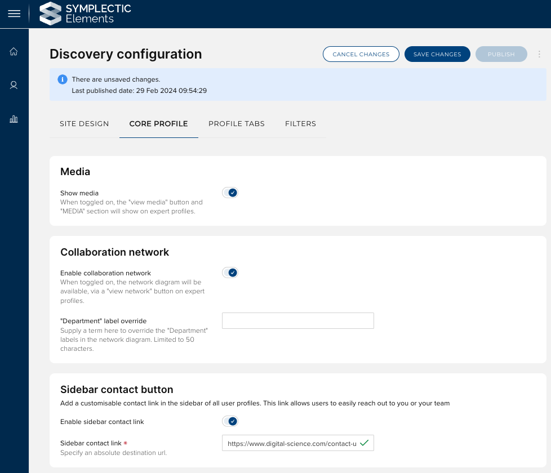551x473 pixels.
Task: Open the hamburger navigation menu
Action: point(14,14)
